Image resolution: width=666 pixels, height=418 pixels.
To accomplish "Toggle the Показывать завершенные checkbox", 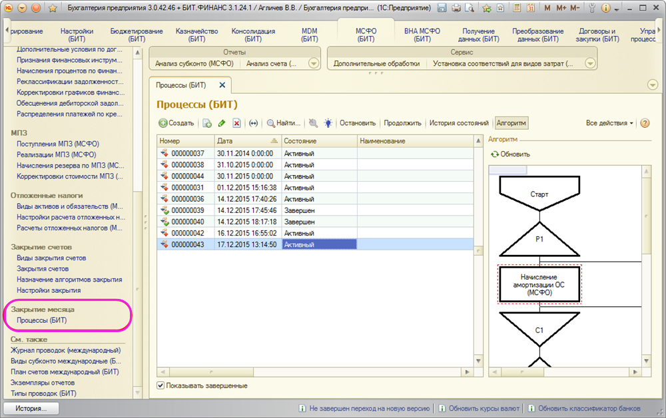I will tap(161, 385).
